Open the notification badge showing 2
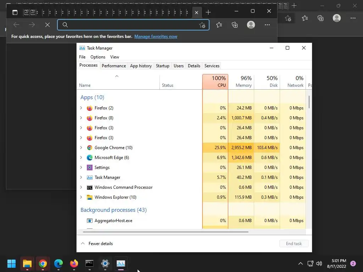The height and width of the screenshot is (272, 363). click(353, 263)
